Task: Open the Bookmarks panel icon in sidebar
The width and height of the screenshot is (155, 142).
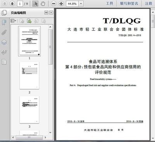Action: coord(4,22)
